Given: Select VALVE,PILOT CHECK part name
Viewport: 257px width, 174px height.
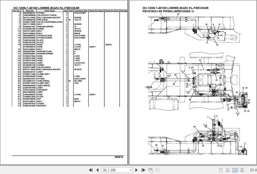Looking at the screenshot, I should pyautogui.click(x=47, y=15).
